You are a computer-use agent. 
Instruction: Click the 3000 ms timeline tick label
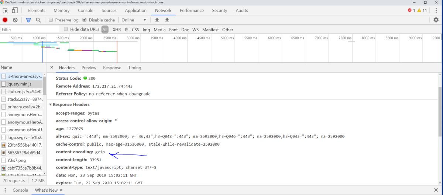[133, 38]
